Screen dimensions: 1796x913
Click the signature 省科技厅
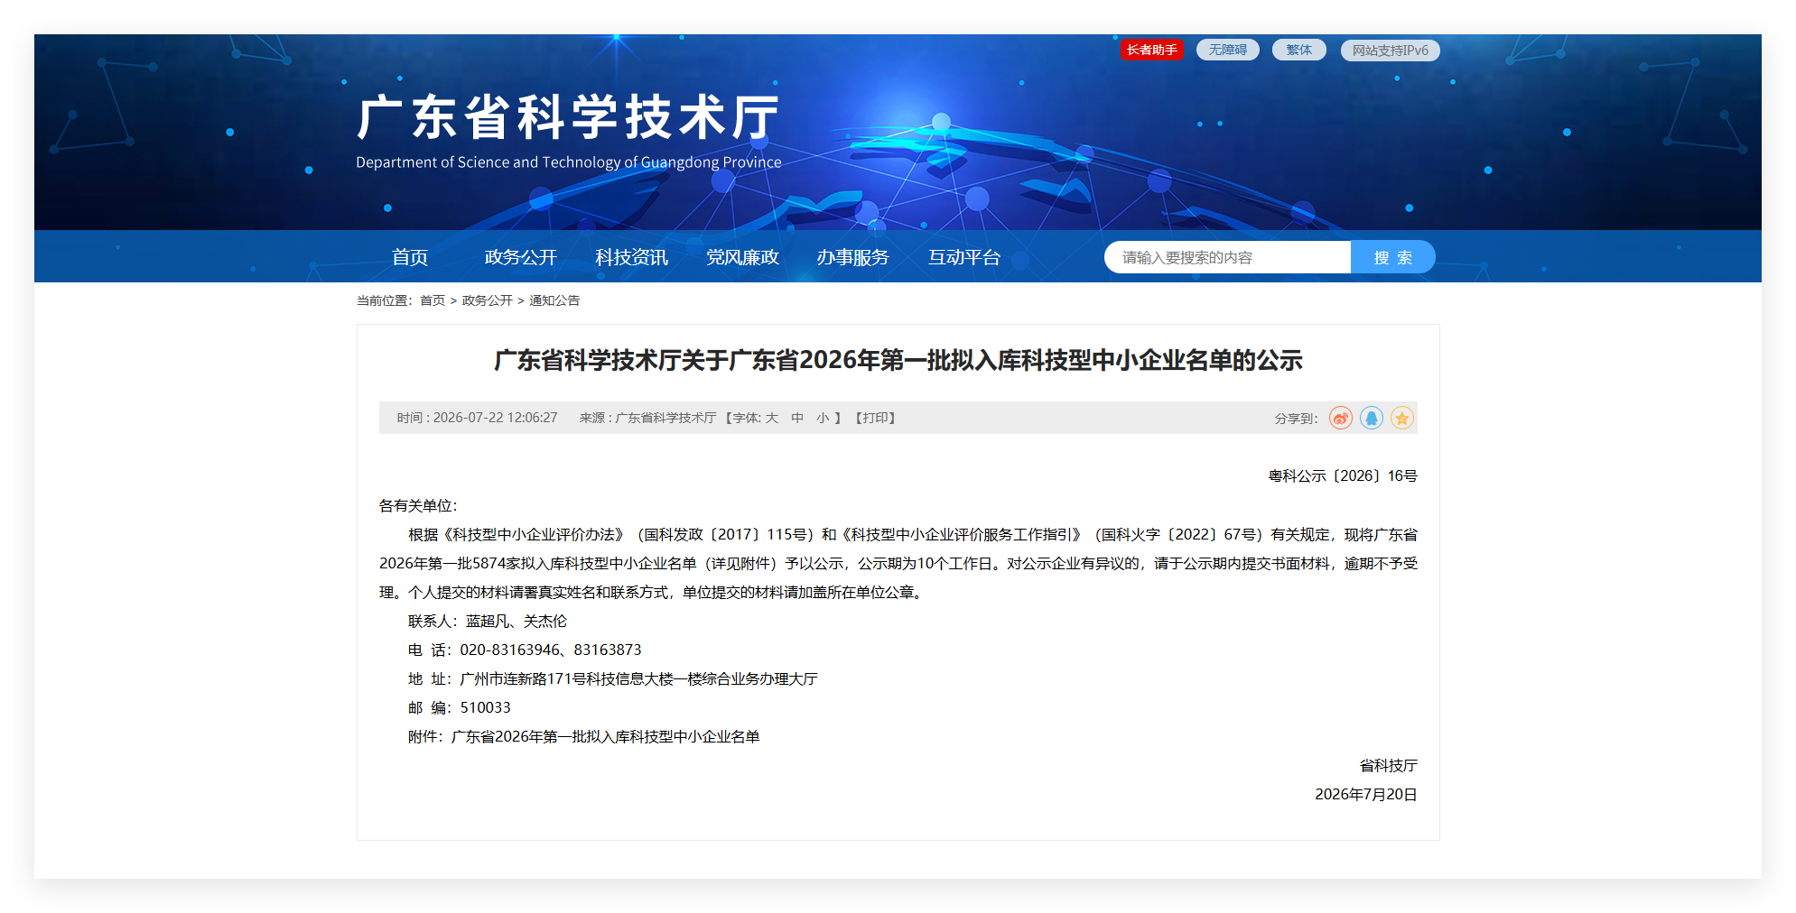coord(1389,765)
